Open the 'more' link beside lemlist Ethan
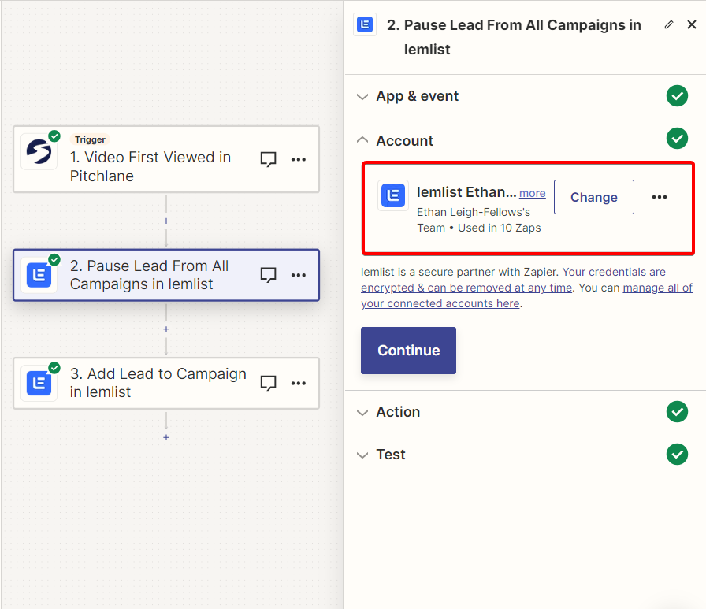 click(532, 193)
